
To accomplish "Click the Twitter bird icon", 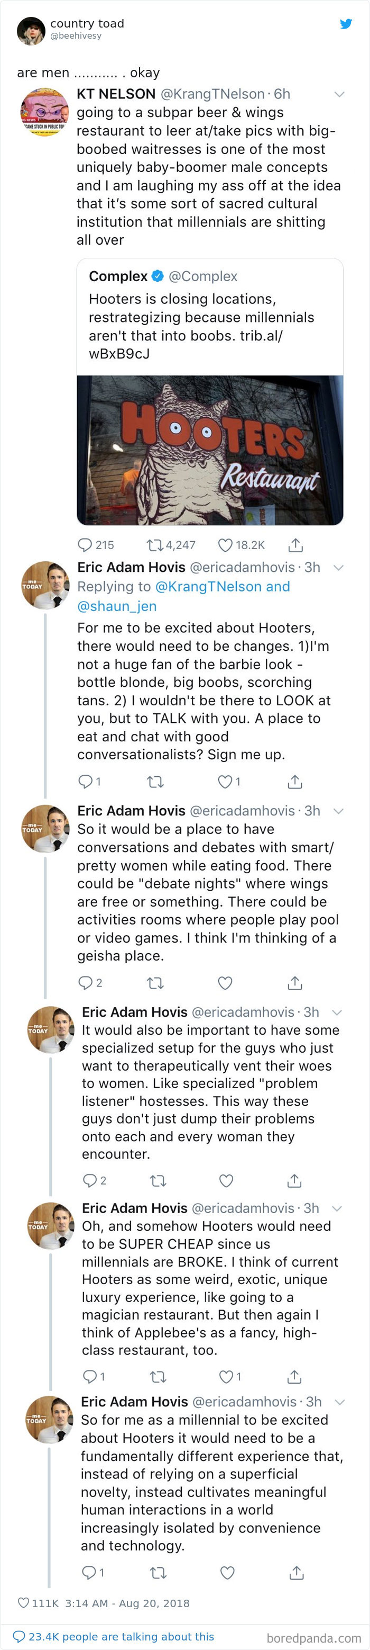I will [346, 24].
